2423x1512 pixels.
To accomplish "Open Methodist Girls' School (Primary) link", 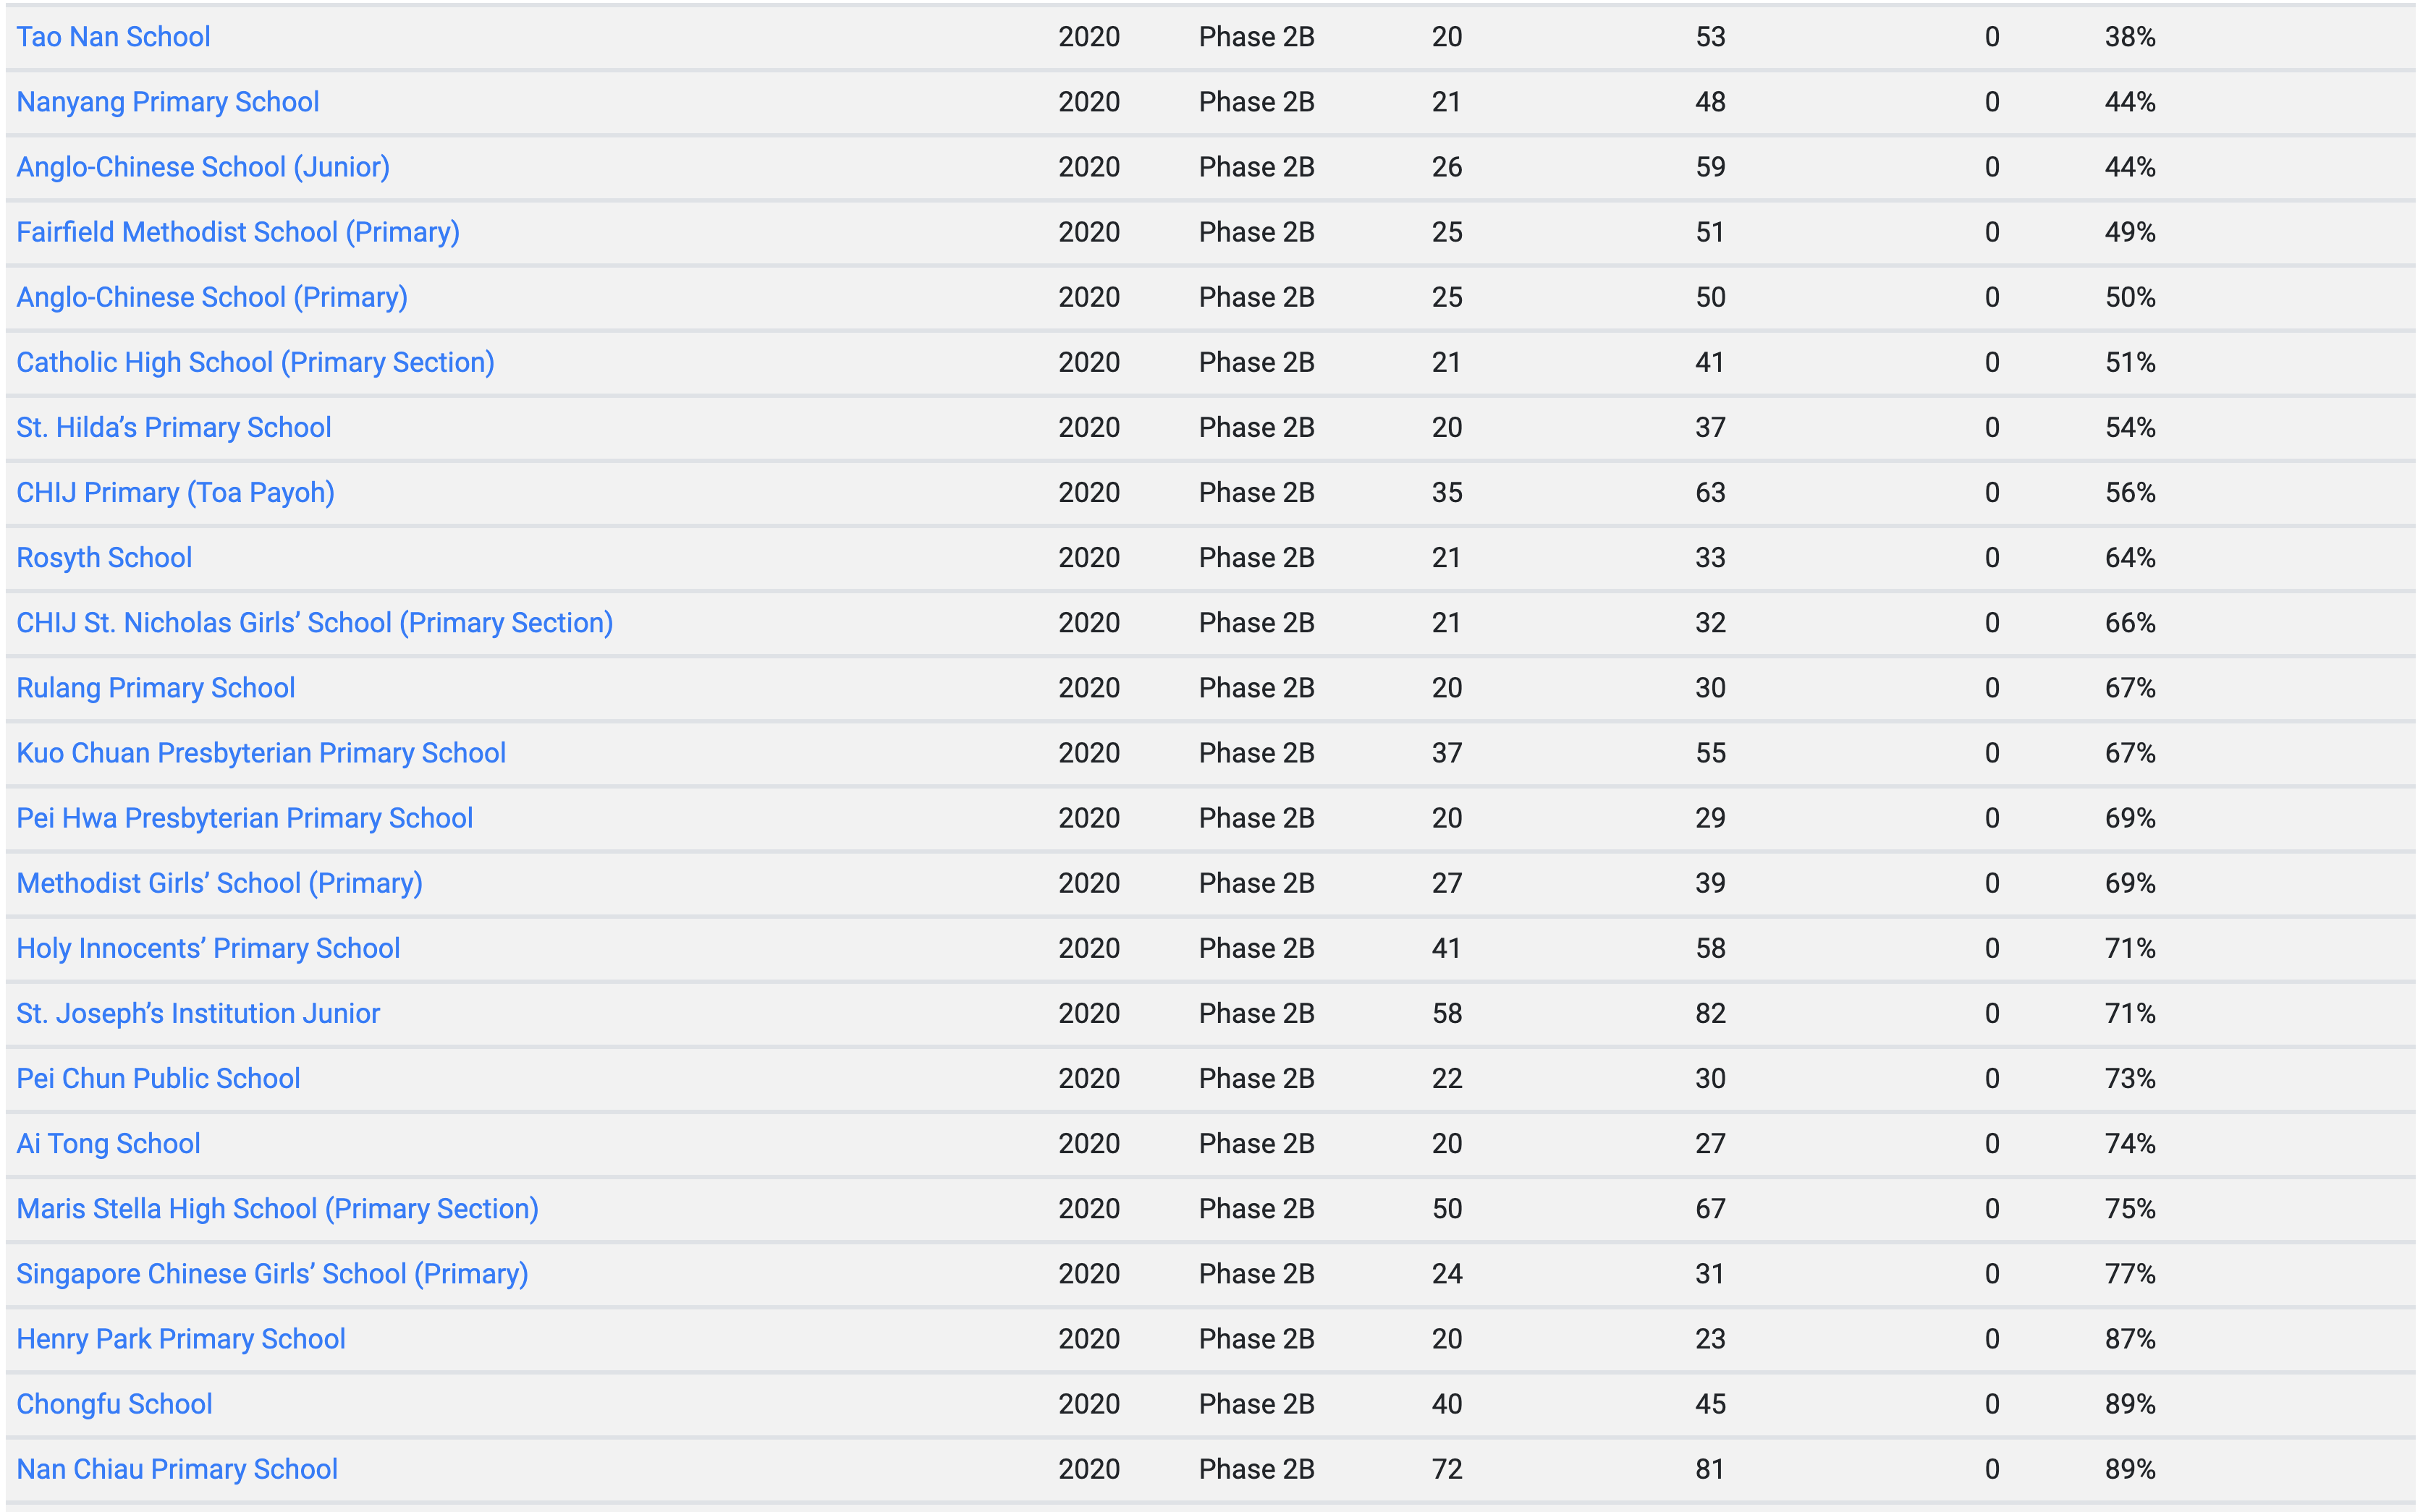I will 219,883.
